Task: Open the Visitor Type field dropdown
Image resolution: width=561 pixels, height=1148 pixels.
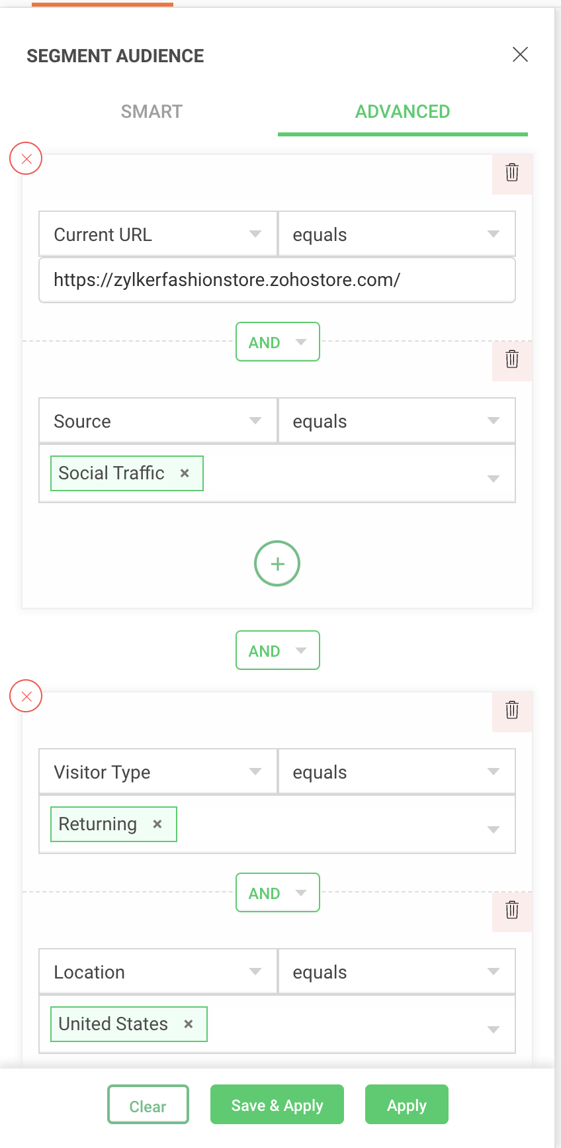Action: coord(157,772)
